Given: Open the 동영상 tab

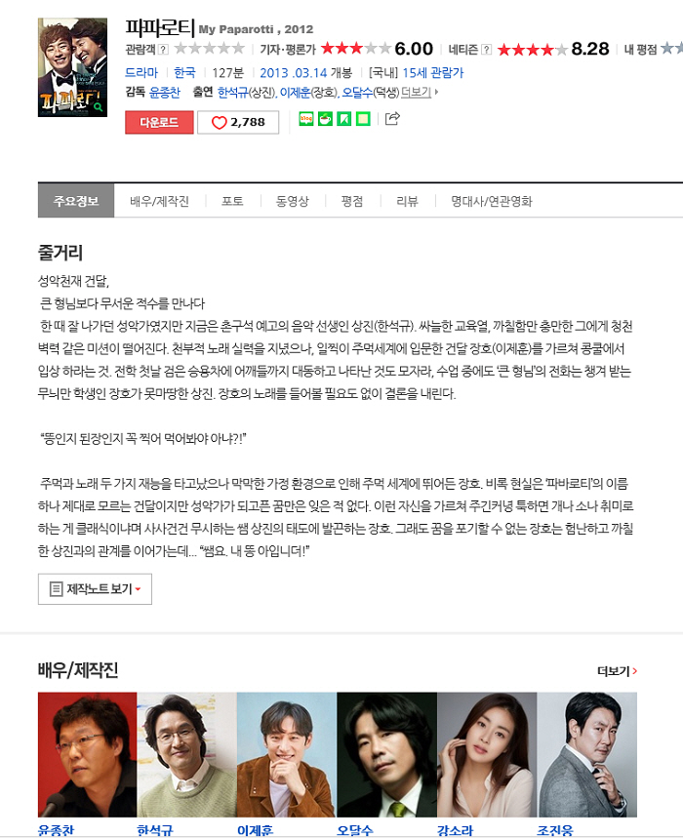Looking at the screenshot, I should coord(293,202).
